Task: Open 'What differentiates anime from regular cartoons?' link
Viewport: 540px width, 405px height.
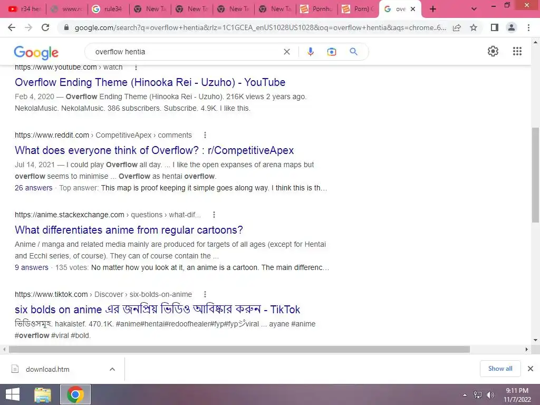Action: [129, 230]
